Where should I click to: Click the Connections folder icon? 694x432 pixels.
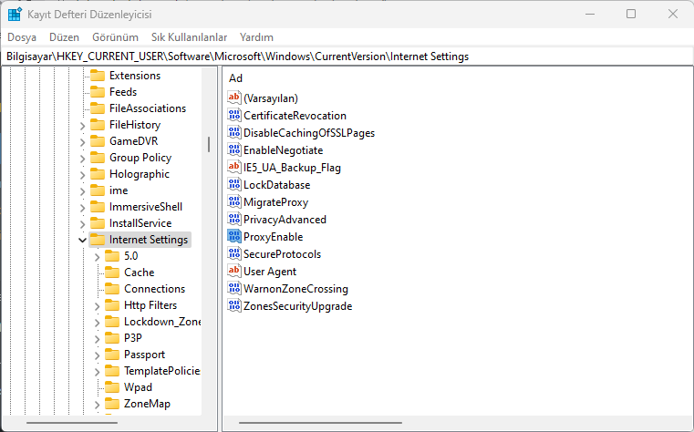[x=112, y=289]
